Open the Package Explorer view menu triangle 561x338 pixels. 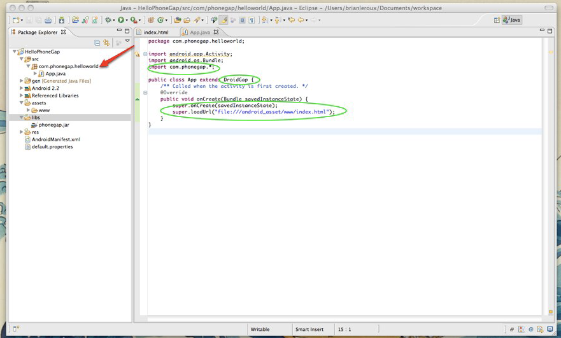pos(127,41)
